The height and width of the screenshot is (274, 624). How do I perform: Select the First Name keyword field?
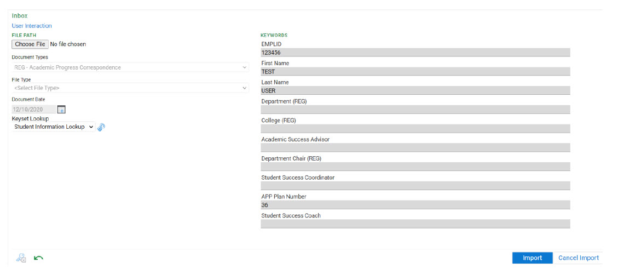415,72
